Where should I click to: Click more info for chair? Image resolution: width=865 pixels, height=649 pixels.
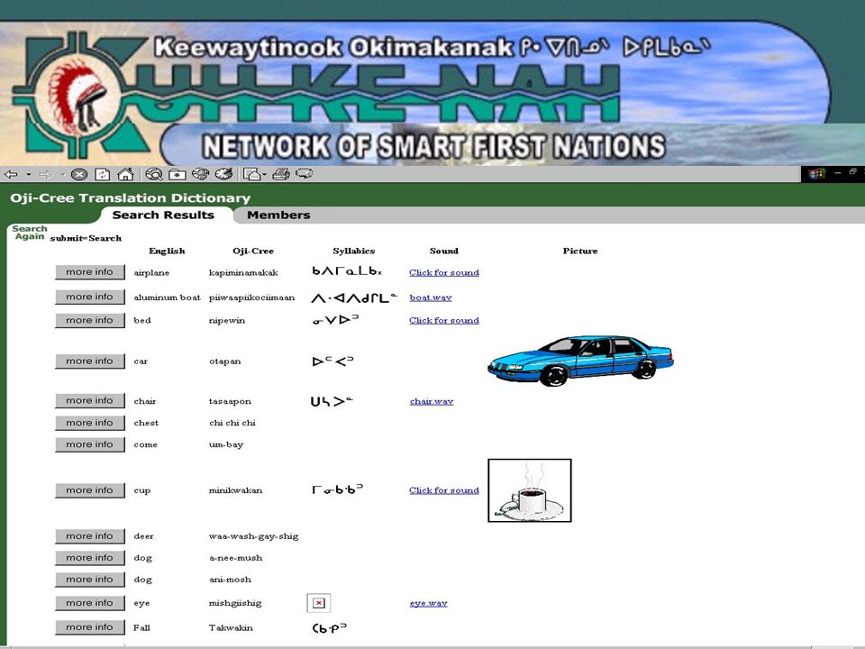pyautogui.click(x=89, y=401)
